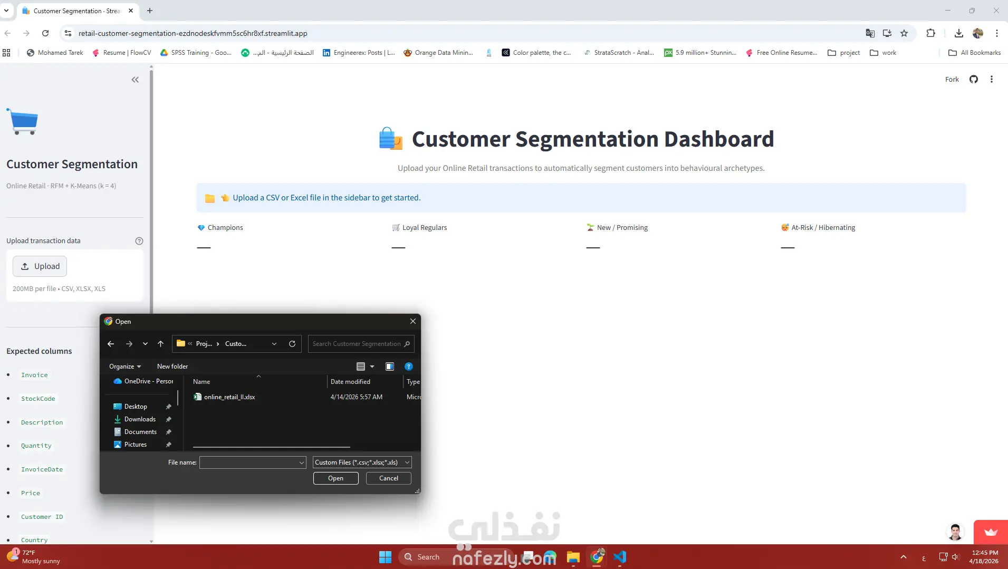The height and width of the screenshot is (569, 1008).
Task: Open Visual Studio Code from the taskbar
Action: (x=620, y=557)
